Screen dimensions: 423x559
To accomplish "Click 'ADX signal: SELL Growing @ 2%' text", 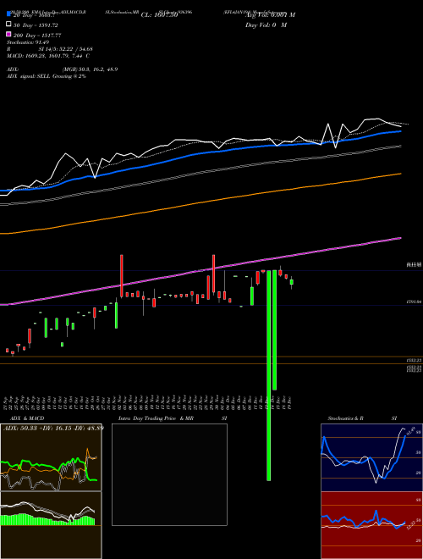I will pyautogui.click(x=47, y=76).
